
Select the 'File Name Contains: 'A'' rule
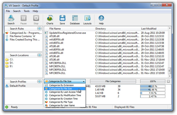coord(24,36)
